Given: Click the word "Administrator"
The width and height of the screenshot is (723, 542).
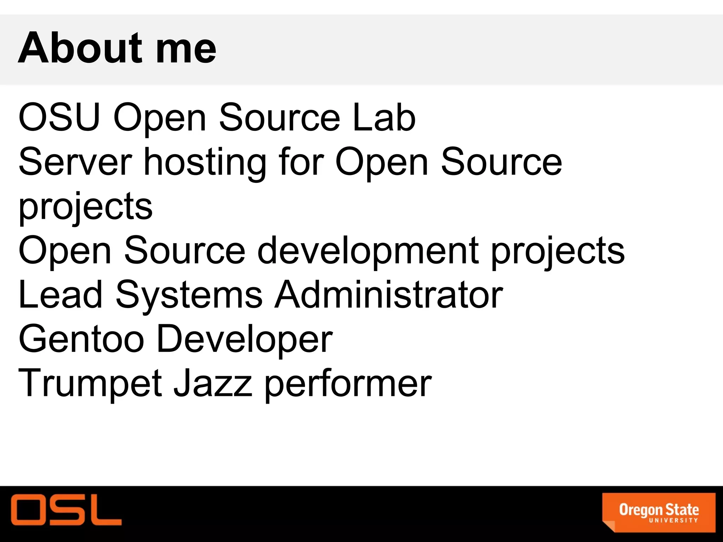Looking at the screenshot, I should [389, 295].
